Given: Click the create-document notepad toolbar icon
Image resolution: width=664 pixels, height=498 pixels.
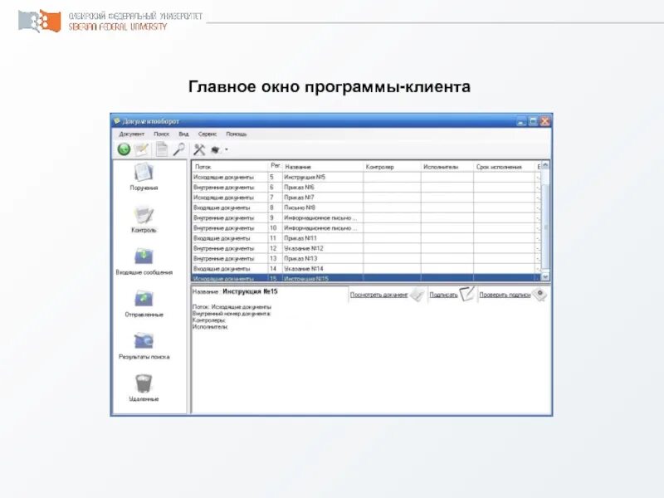Looking at the screenshot, I should pos(141,149).
